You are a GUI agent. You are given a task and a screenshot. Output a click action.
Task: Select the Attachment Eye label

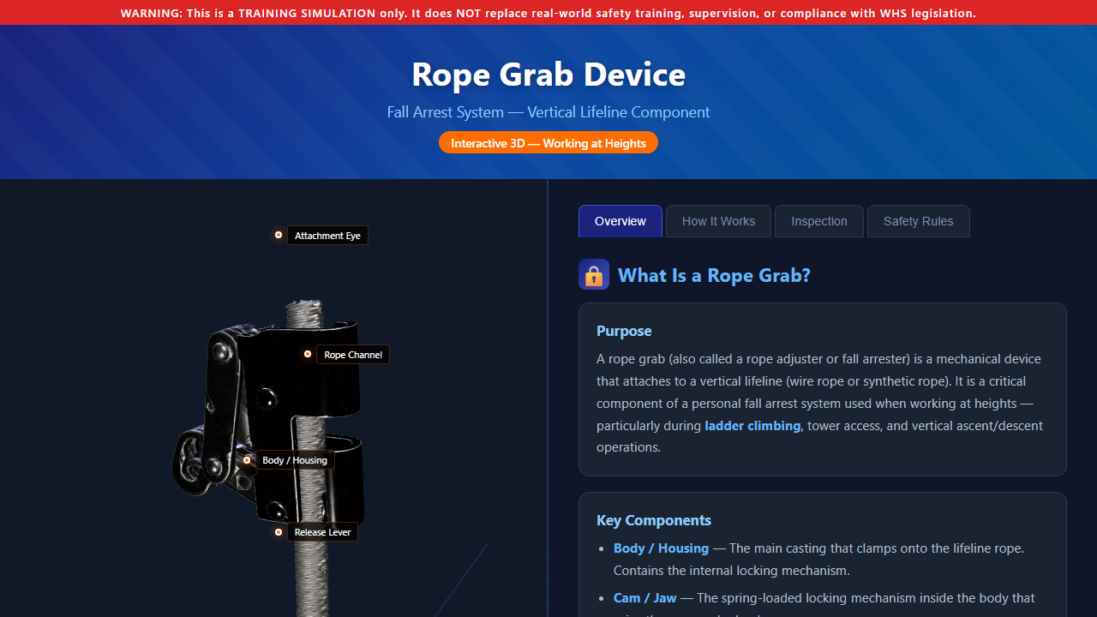(x=327, y=236)
